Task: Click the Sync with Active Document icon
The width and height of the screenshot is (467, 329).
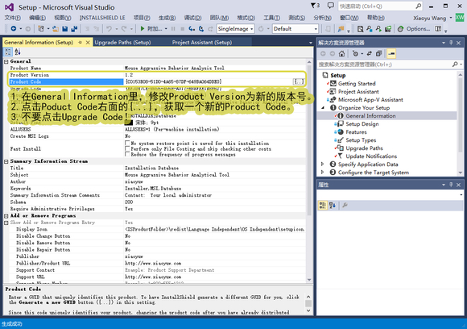Action: [370, 54]
